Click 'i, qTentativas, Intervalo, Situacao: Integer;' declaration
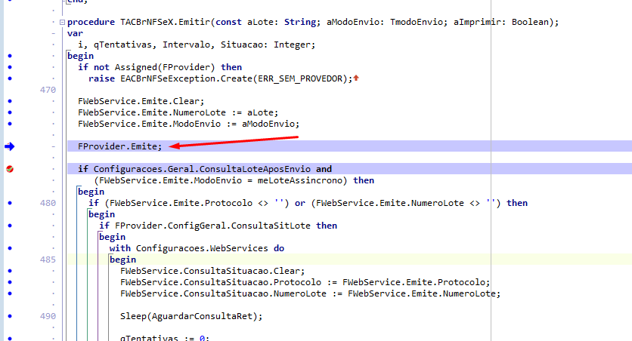 pyautogui.click(x=197, y=45)
